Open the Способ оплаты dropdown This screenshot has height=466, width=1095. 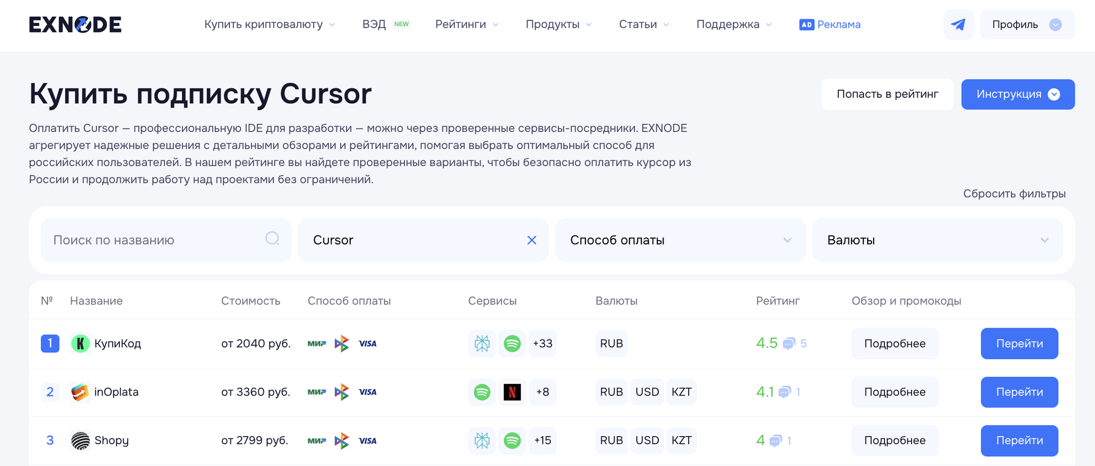[x=680, y=240]
